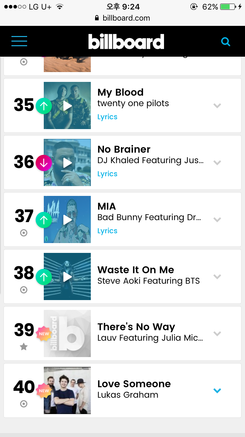Tap the star icon under rank 39
245x437 pixels.
pos(24,347)
